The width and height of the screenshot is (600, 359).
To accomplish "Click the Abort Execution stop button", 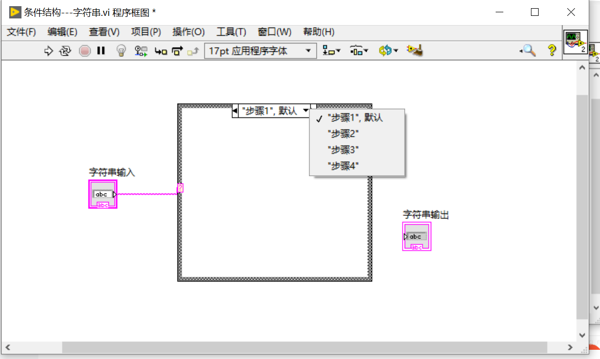I will coord(84,51).
